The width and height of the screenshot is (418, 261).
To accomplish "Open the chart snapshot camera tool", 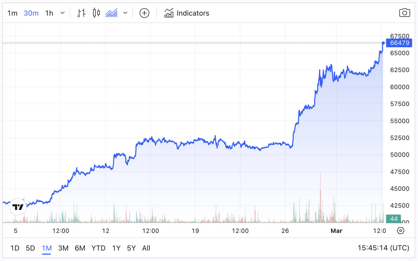I will (x=405, y=13).
